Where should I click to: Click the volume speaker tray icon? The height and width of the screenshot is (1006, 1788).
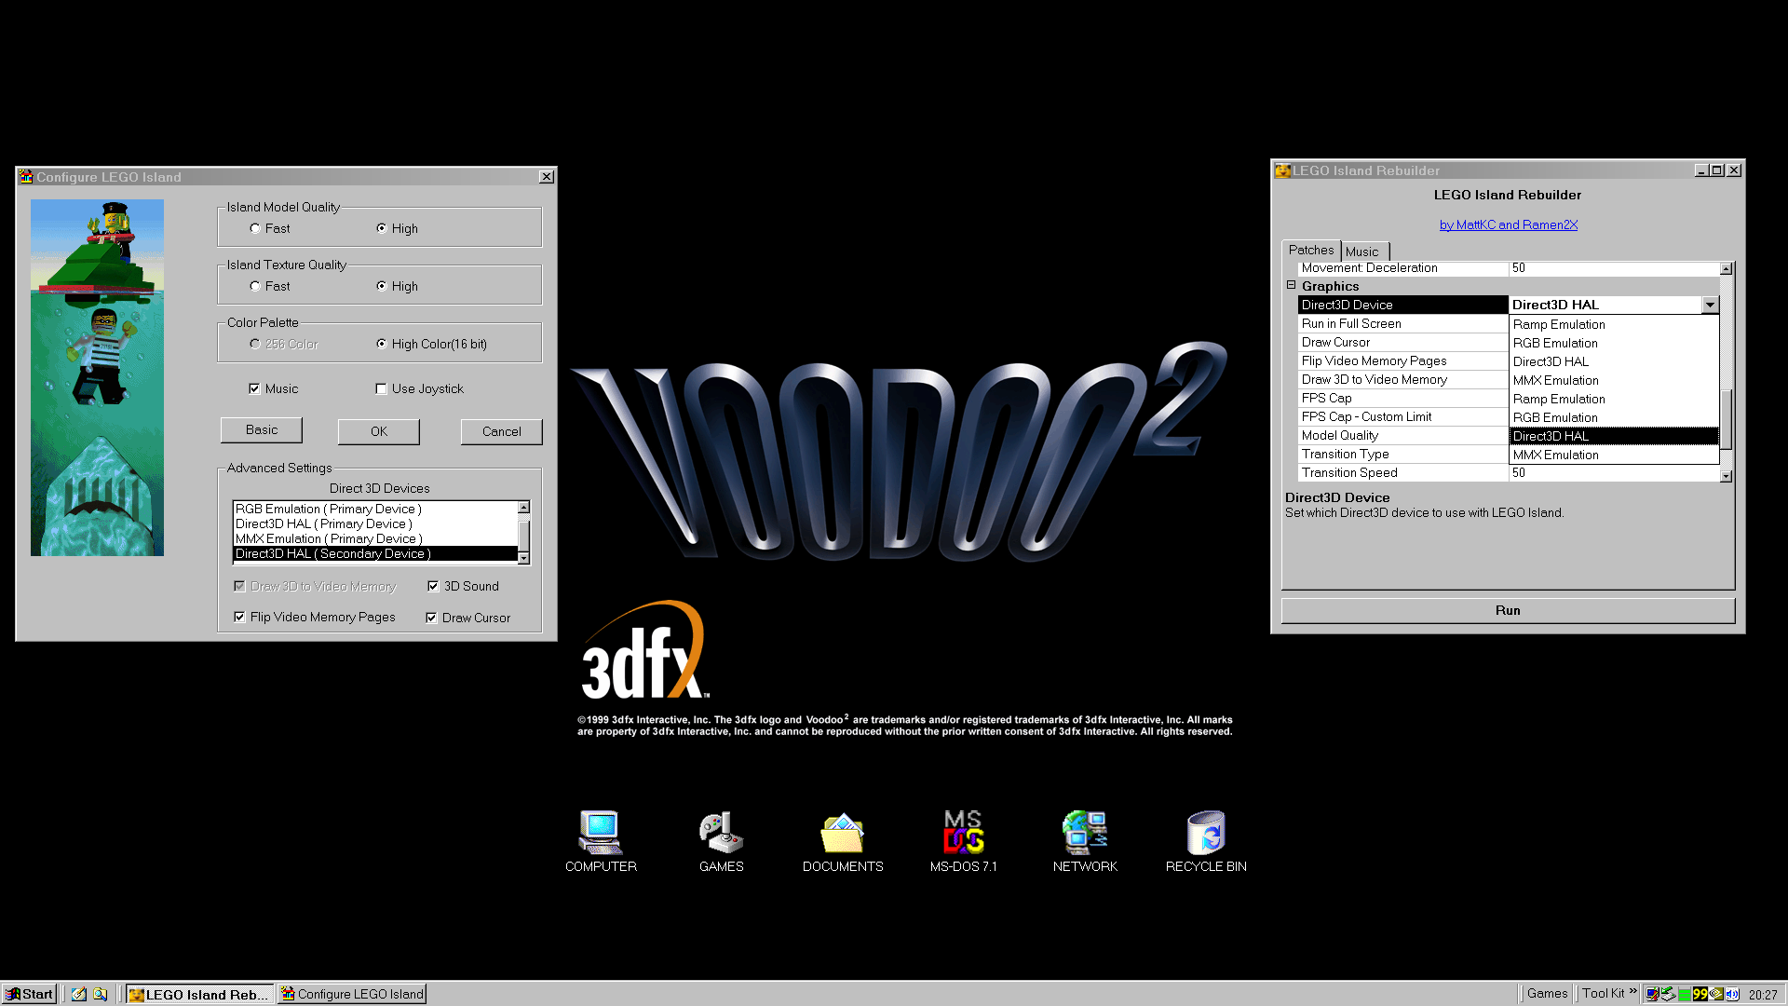(x=1733, y=994)
